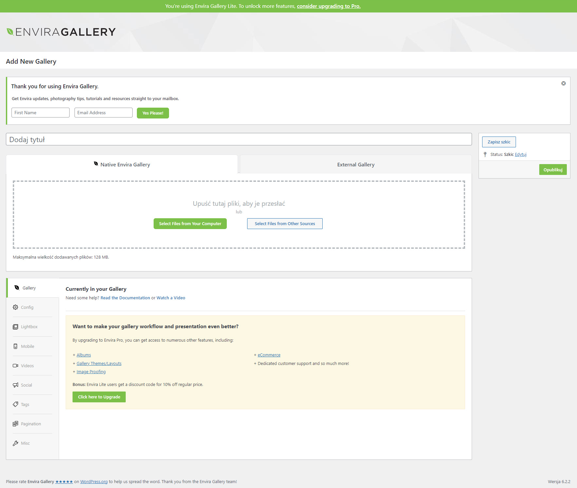Open Read the Documentation link

[x=125, y=298]
